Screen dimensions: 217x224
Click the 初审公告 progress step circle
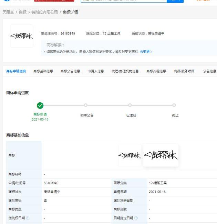(86, 105)
